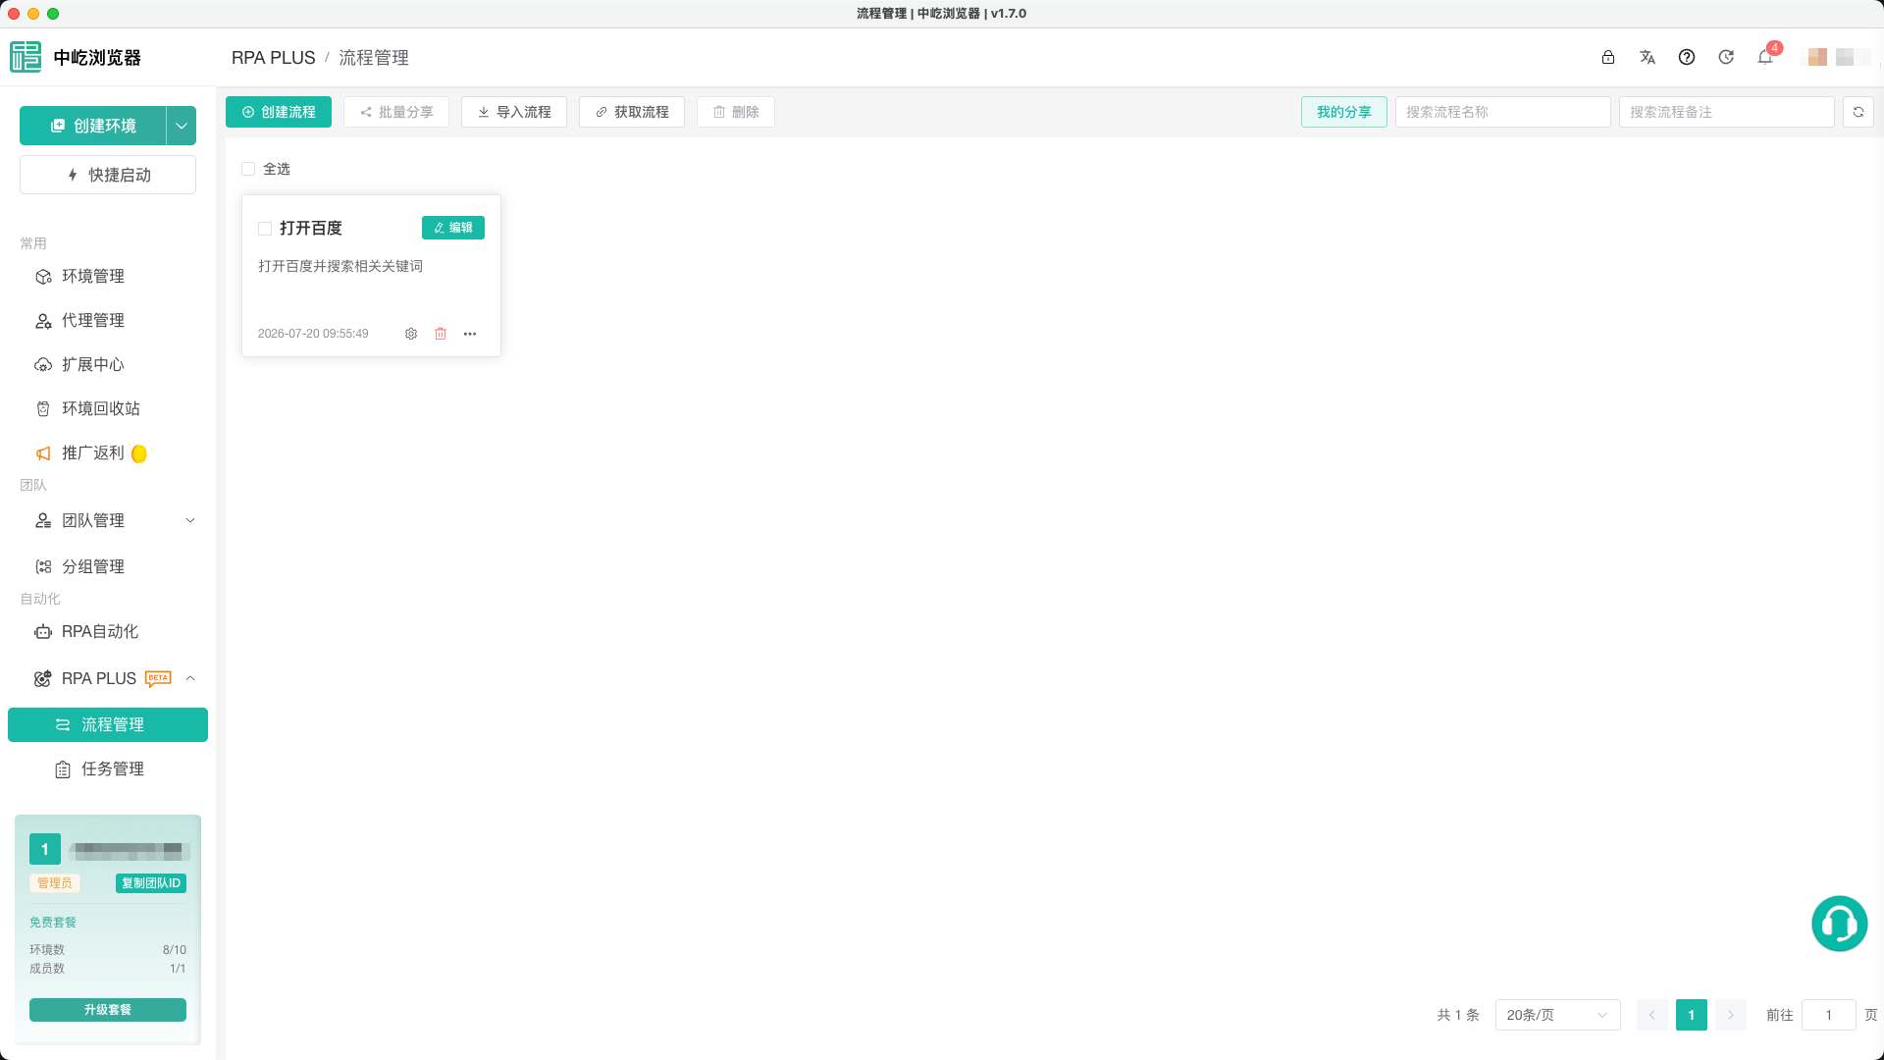This screenshot has width=1884, height=1060.
Task: Click the 免费套餐 plan label
Action: pyautogui.click(x=53, y=923)
